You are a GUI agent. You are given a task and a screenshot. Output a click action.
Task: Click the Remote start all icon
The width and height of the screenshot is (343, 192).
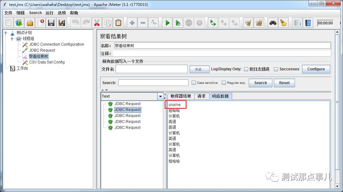tap(213, 23)
